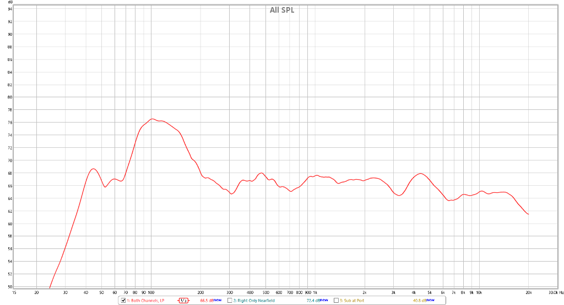Click the 20k label on frequency axis
The height and width of the screenshot is (305, 564).
click(x=528, y=293)
